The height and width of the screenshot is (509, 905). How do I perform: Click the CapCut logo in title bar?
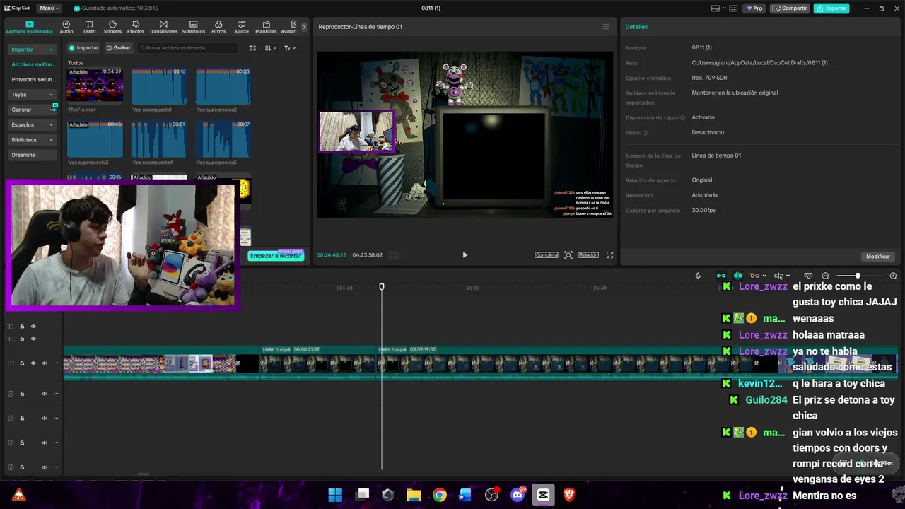(x=16, y=8)
